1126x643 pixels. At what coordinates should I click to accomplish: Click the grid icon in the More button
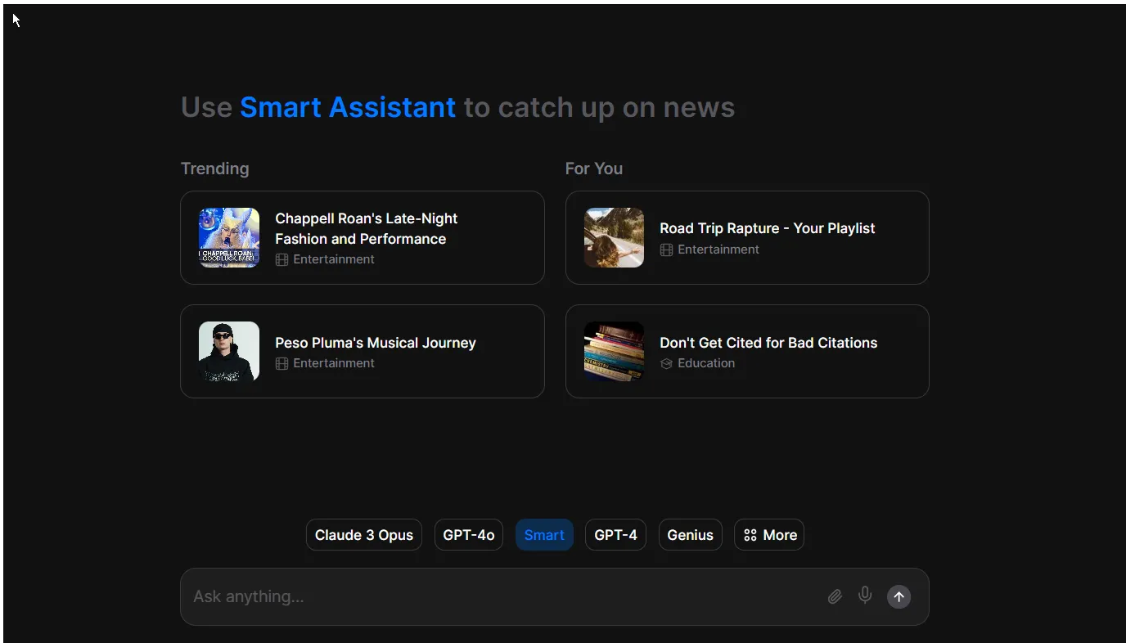click(750, 535)
